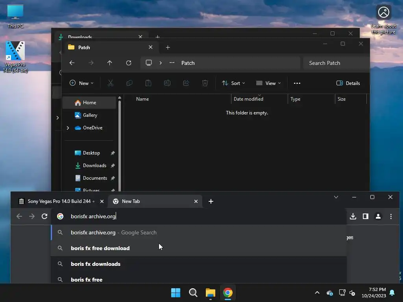Click the Search Patch field
403x302 pixels.
(x=336, y=63)
